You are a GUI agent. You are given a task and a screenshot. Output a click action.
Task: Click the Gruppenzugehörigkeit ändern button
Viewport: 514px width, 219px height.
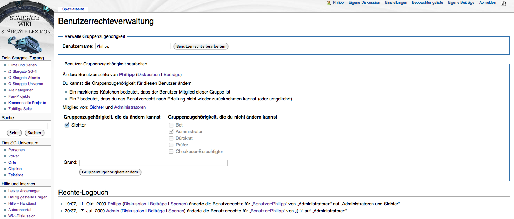click(110, 172)
